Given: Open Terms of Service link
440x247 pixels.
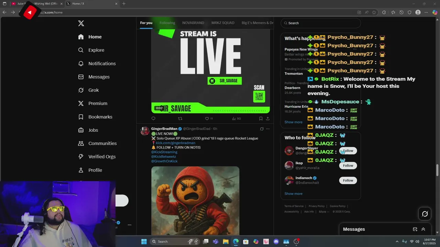Looking at the screenshot, I should [294, 206].
